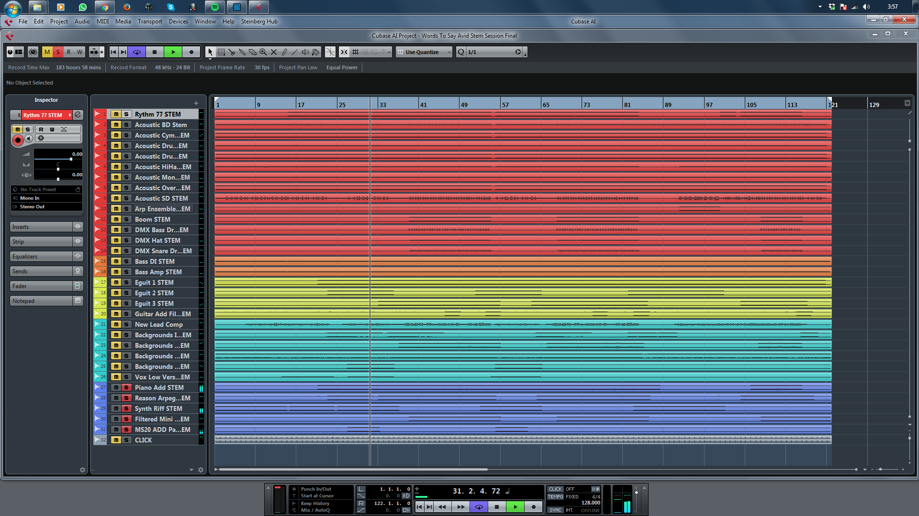This screenshot has width=919, height=516.
Task: Select the Mute X tool
Action: click(274, 52)
